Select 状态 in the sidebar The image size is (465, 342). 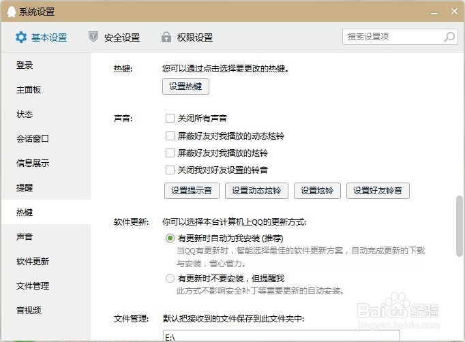pos(46,114)
